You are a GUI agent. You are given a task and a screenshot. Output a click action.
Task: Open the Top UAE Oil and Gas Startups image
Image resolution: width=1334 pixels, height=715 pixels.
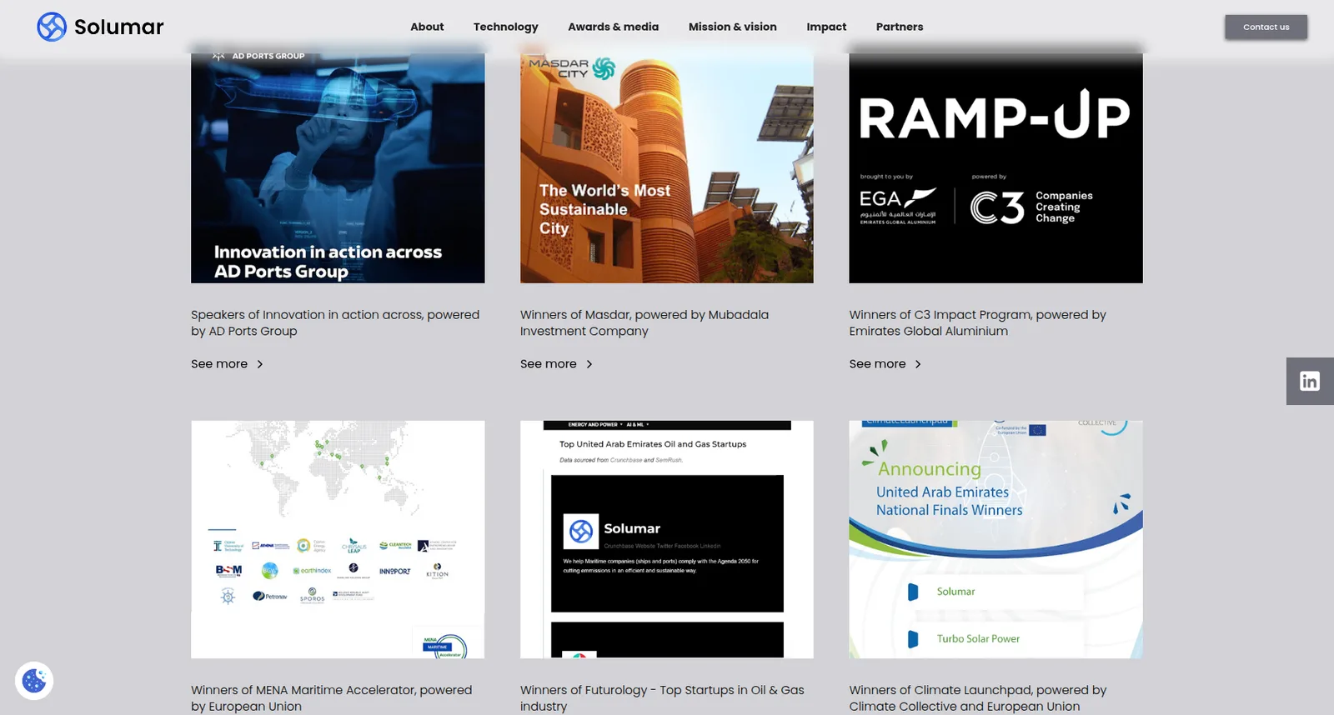pos(667,539)
